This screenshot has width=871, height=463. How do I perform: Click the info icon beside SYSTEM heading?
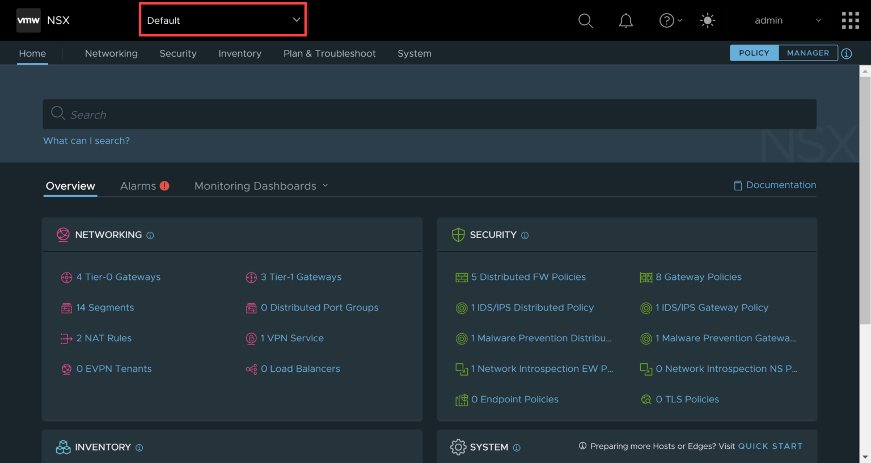coord(517,448)
